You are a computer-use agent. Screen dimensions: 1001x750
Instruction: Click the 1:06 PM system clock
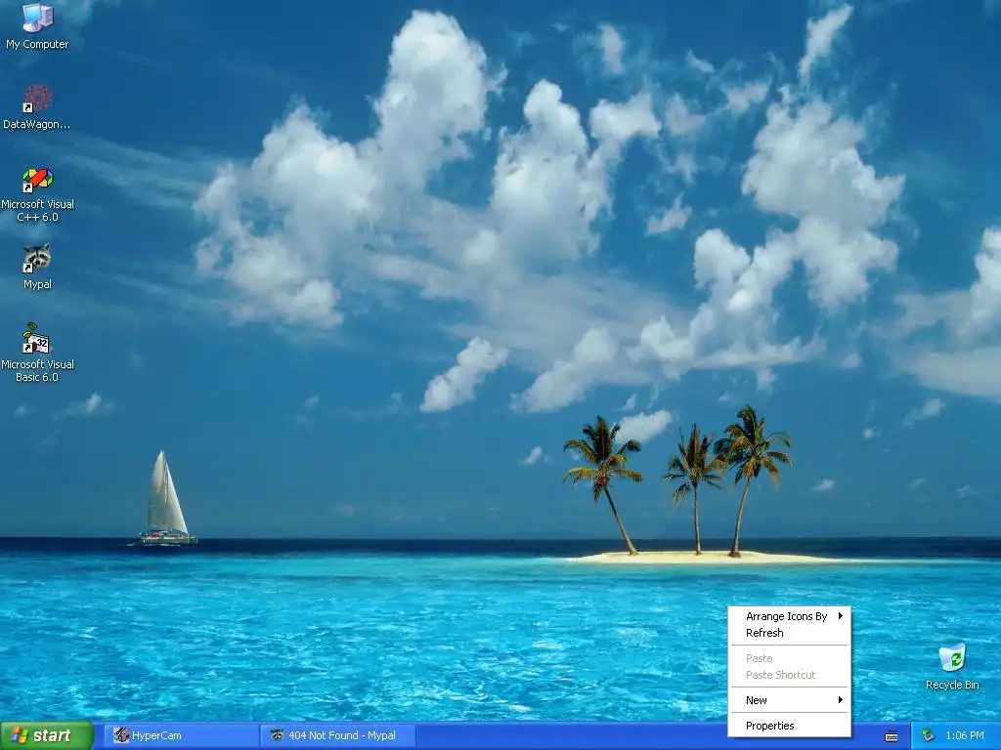(965, 735)
